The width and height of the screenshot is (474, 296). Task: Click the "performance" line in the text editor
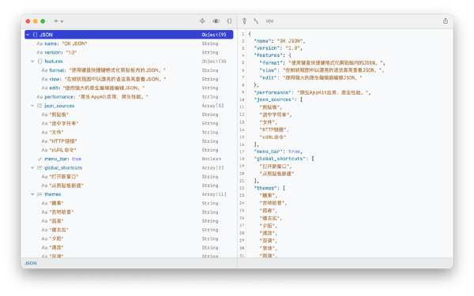pos(312,92)
